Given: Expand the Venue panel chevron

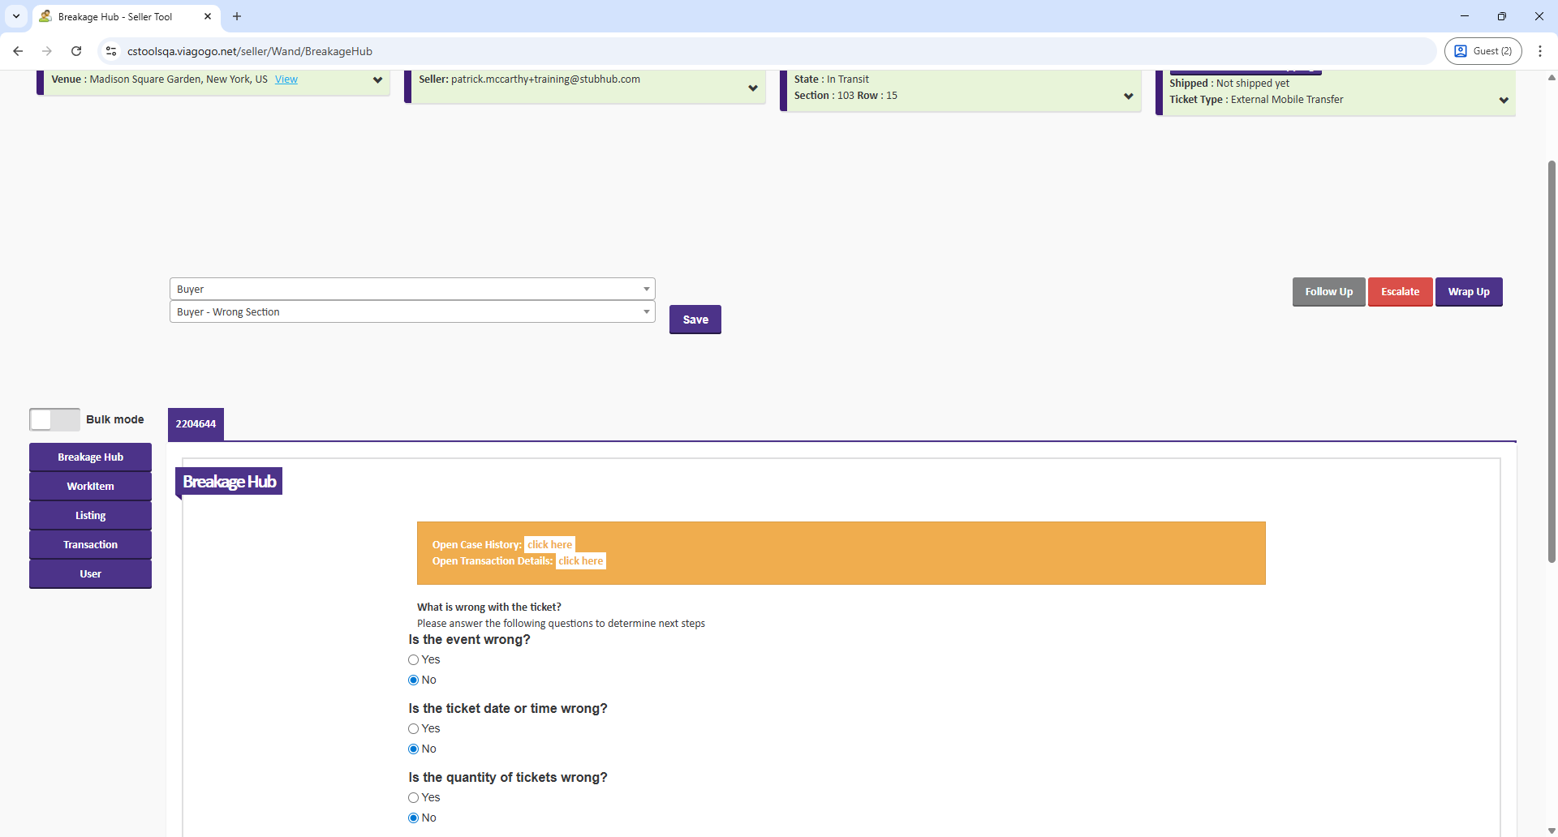Looking at the screenshot, I should [377, 80].
